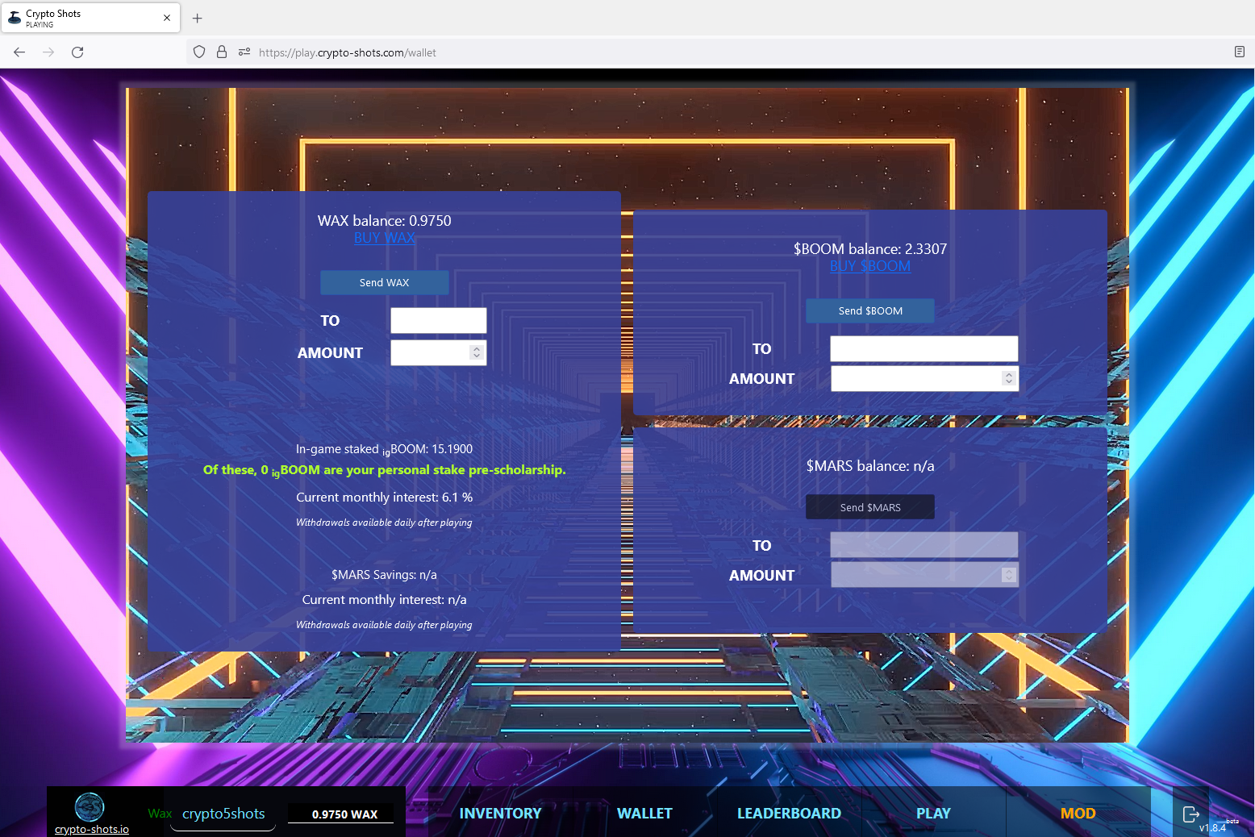
Task: Toggle reader view icon in address bar
Action: click(x=1240, y=52)
